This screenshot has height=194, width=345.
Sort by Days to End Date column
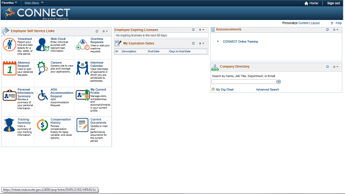point(180,51)
